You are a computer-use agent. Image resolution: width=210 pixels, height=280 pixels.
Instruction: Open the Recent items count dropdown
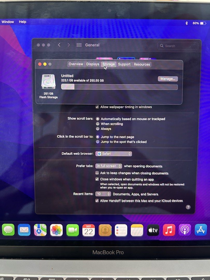coord(103,194)
